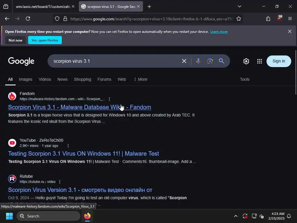Screen dimensions: 297x223
Task: Switch to News results tab
Action: tap(62, 80)
